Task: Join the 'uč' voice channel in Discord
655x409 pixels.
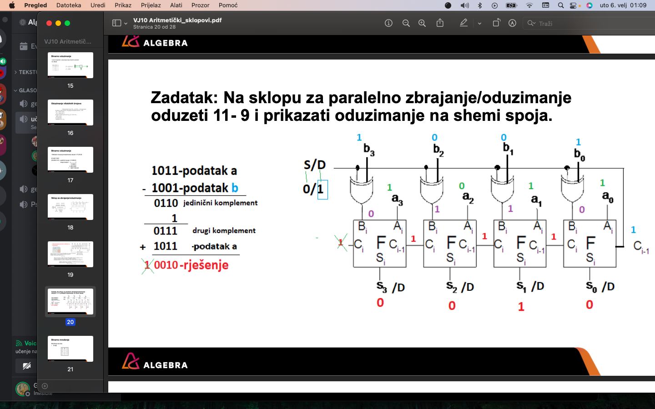Action: tap(27, 120)
